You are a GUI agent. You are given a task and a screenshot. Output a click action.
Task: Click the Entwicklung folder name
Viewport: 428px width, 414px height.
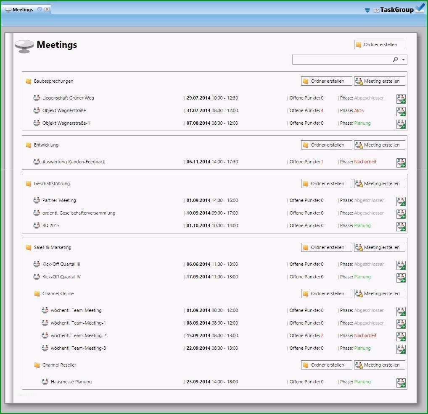46,145
